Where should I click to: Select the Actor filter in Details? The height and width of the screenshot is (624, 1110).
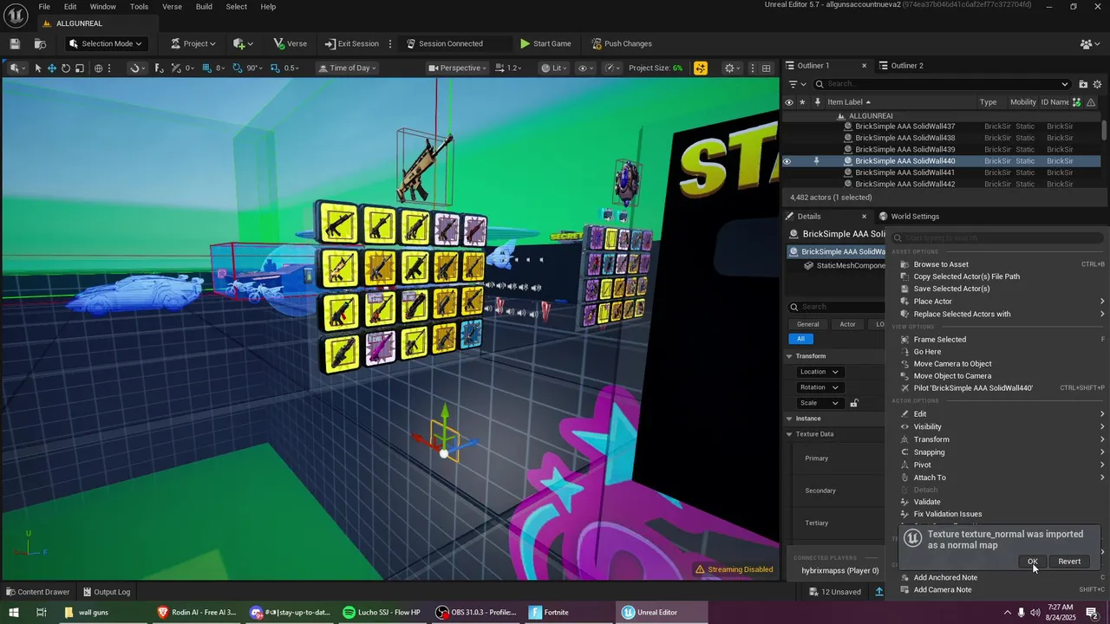[847, 324]
